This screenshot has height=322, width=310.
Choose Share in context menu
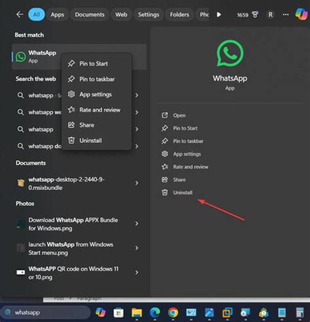pyautogui.click(x=96, y=125)
